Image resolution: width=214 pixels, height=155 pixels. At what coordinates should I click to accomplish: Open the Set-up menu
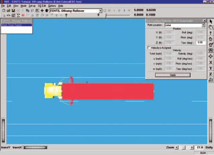(32, 6)
